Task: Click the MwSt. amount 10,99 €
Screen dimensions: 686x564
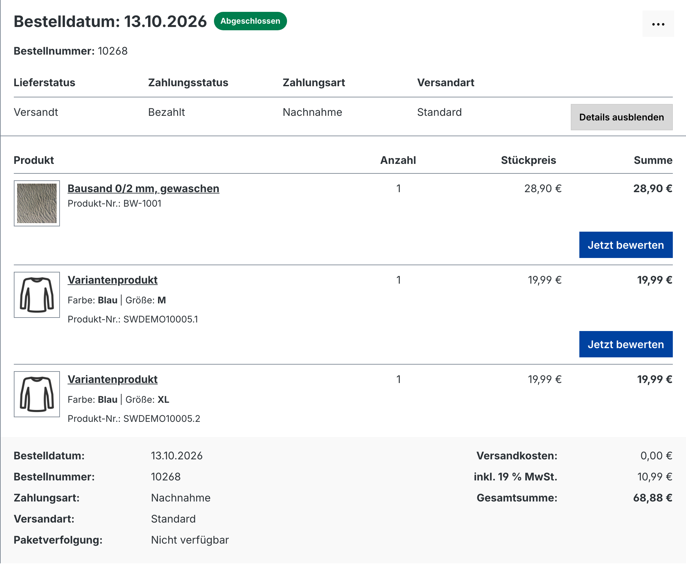Action: pyautogui.click(x=655, y=477)
